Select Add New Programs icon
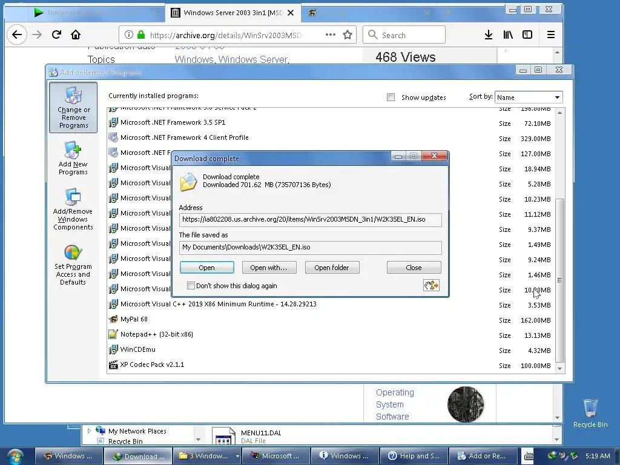The height and width of the screenshot is (465, 620). coord(73,158)
